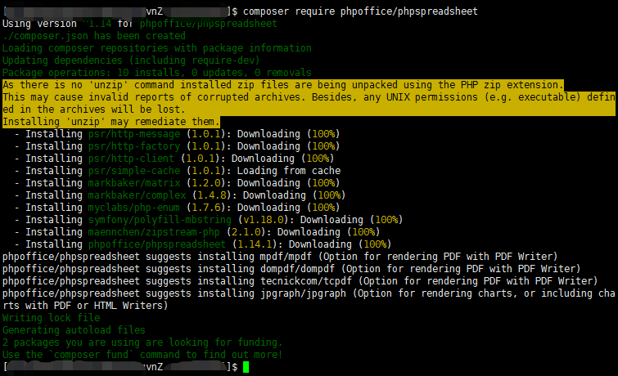Image resolution: width=618 pixels, height=376 pixels.
Task: Click version (1.14.1) text
Action: pyautogui.click(x=255, y=244)
